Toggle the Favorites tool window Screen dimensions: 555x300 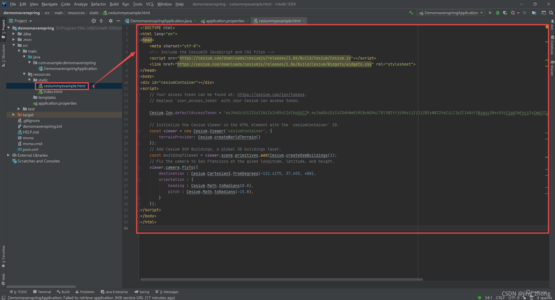[3, 257]
